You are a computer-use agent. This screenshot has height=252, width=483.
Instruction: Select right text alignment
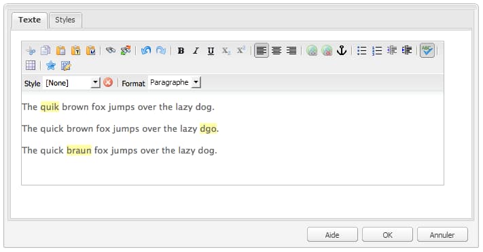point(291,50)
